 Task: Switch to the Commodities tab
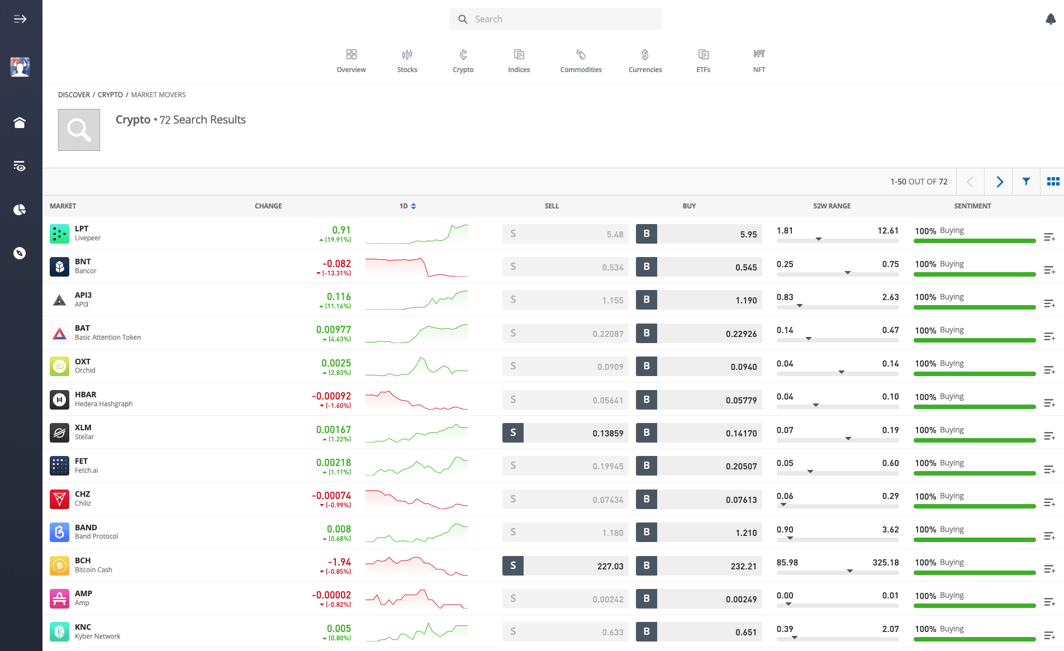pyautogui.click(x=581, y=61)
